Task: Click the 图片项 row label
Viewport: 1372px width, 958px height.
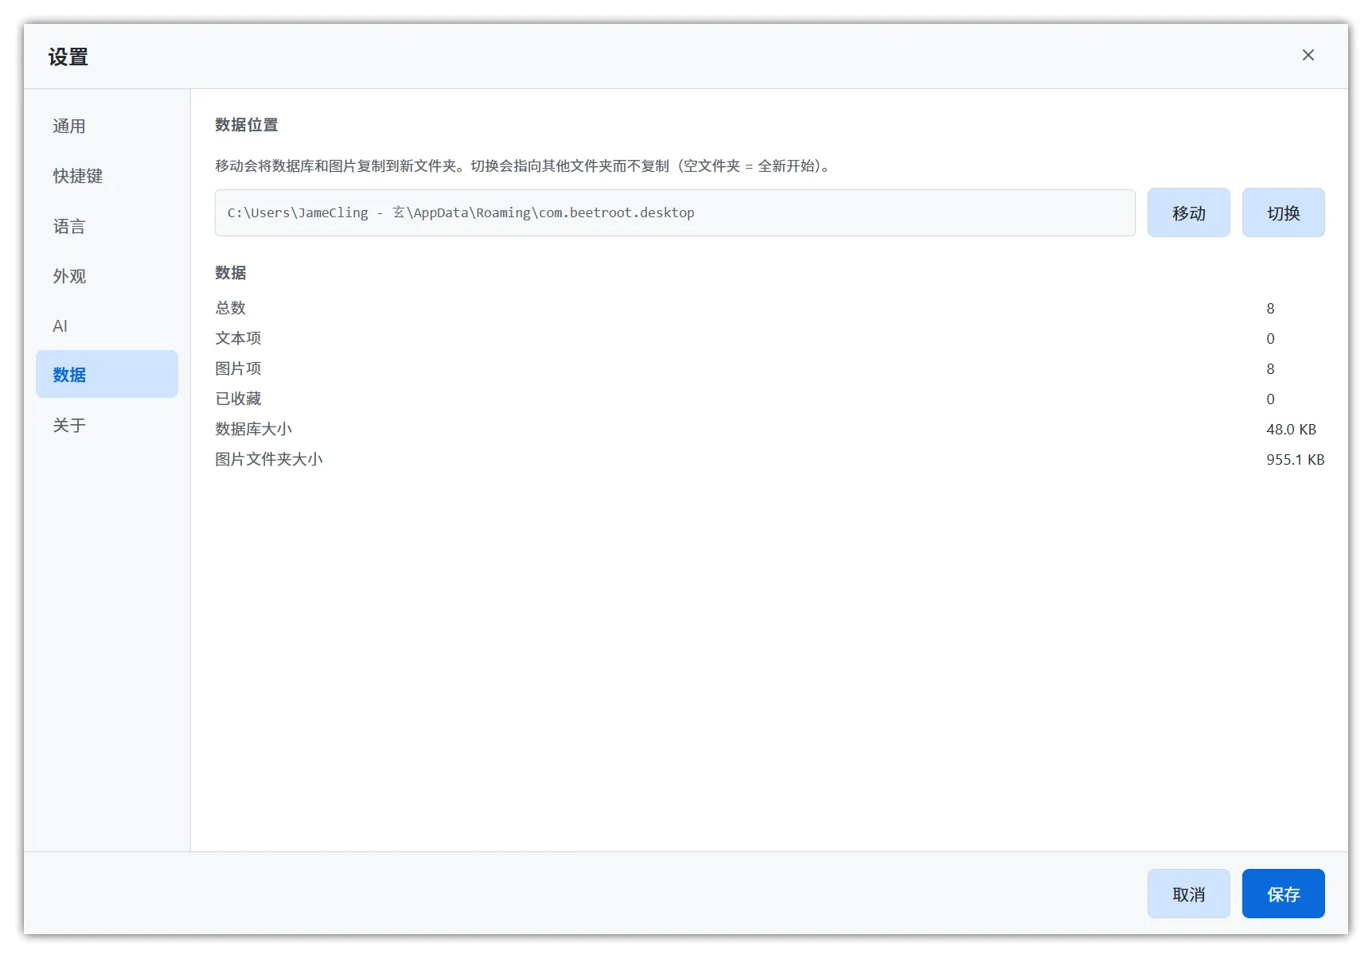Action: [238, 368]
